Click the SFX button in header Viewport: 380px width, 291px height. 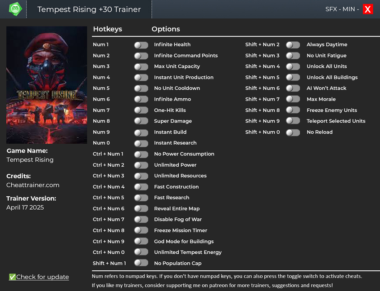pyautogui.click(x=331, y=9)
